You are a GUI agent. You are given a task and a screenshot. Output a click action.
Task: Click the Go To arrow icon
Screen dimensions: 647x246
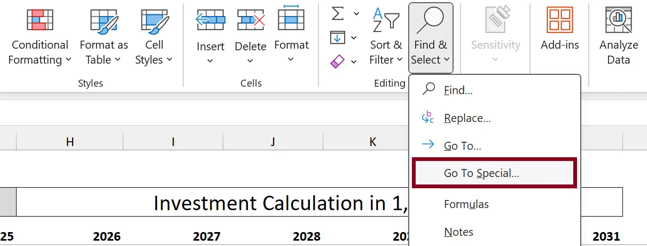pyautogui.click(x=428, y=144)
